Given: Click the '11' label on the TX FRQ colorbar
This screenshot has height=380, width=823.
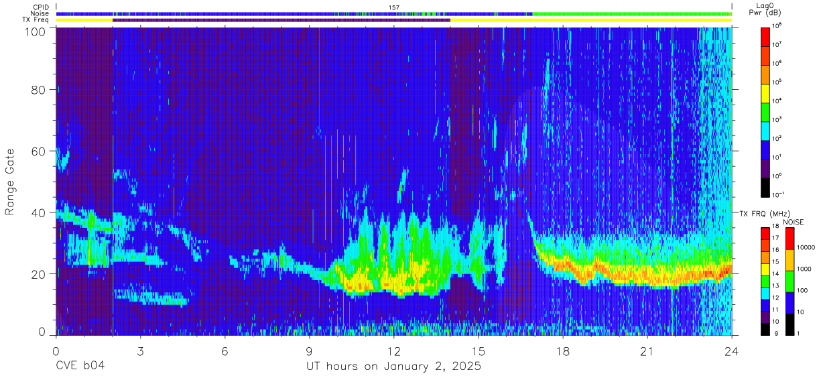Looking at the screenshot, I should click(x=775, y=311).
